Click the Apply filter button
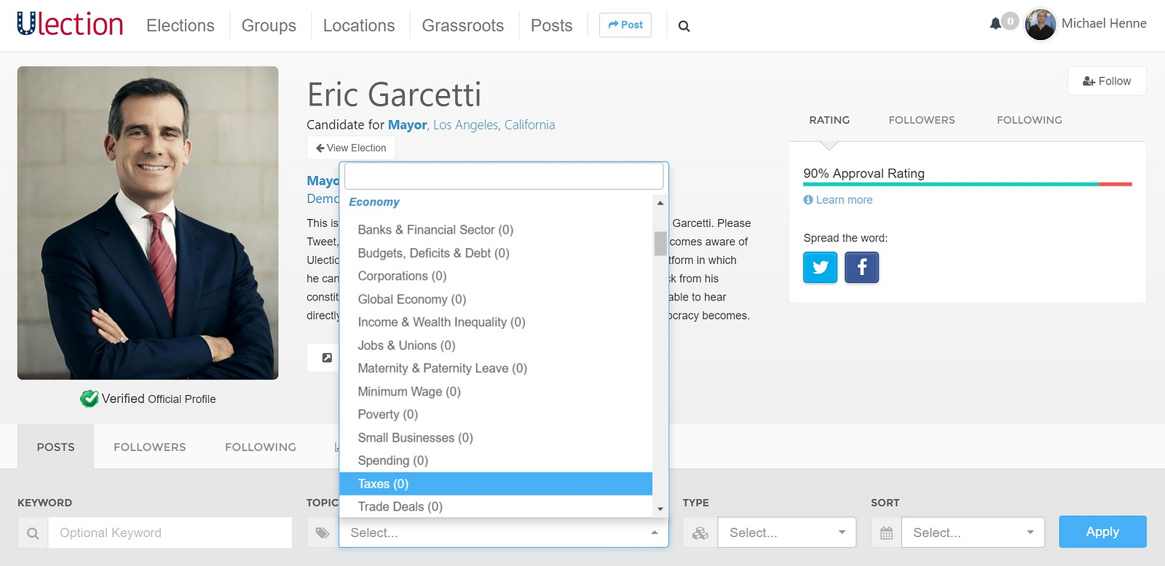This screenshot has height=566, width=1165. point(1102,532)
